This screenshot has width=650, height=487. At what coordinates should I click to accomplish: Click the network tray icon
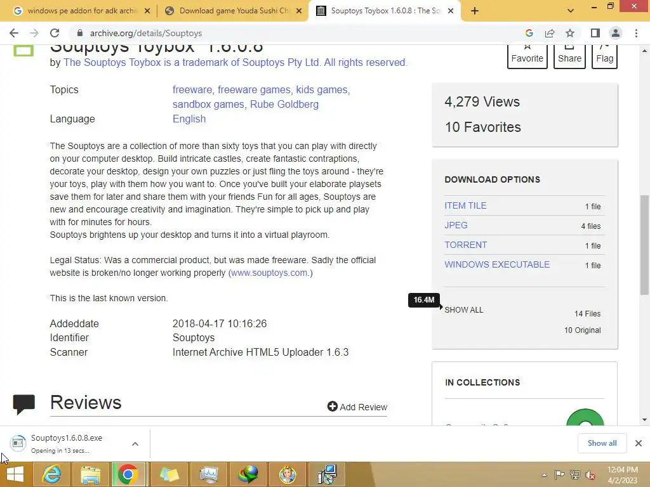point(575,475)
